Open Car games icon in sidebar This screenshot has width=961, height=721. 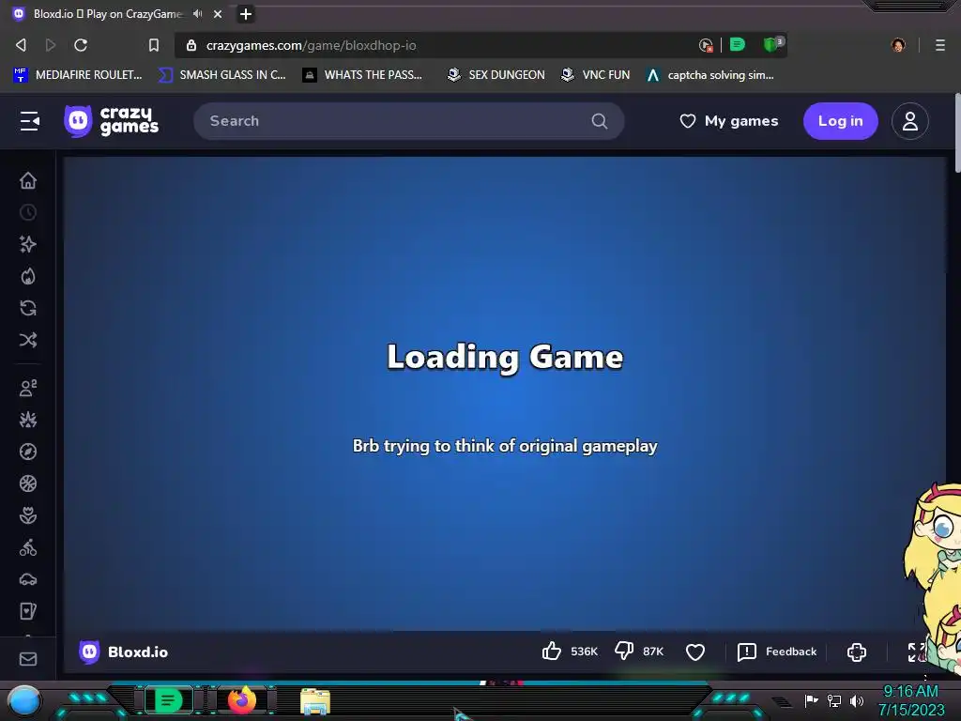(x=28, y=578)
